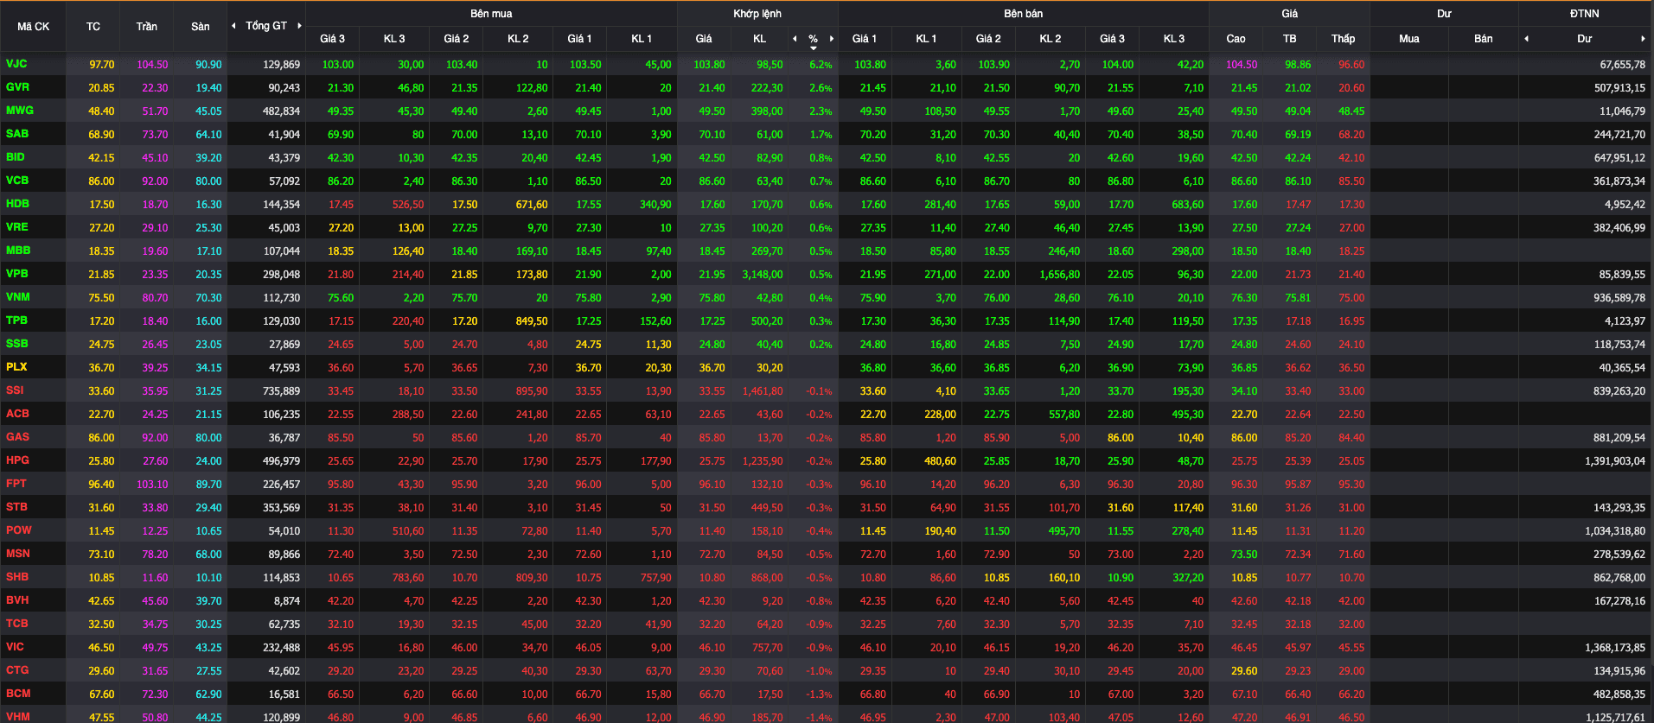The width and height of the screenshot is (1654, 723).
Task: Click the left arrow beside Tổng GT header
Action: click(x=233, y=26)
